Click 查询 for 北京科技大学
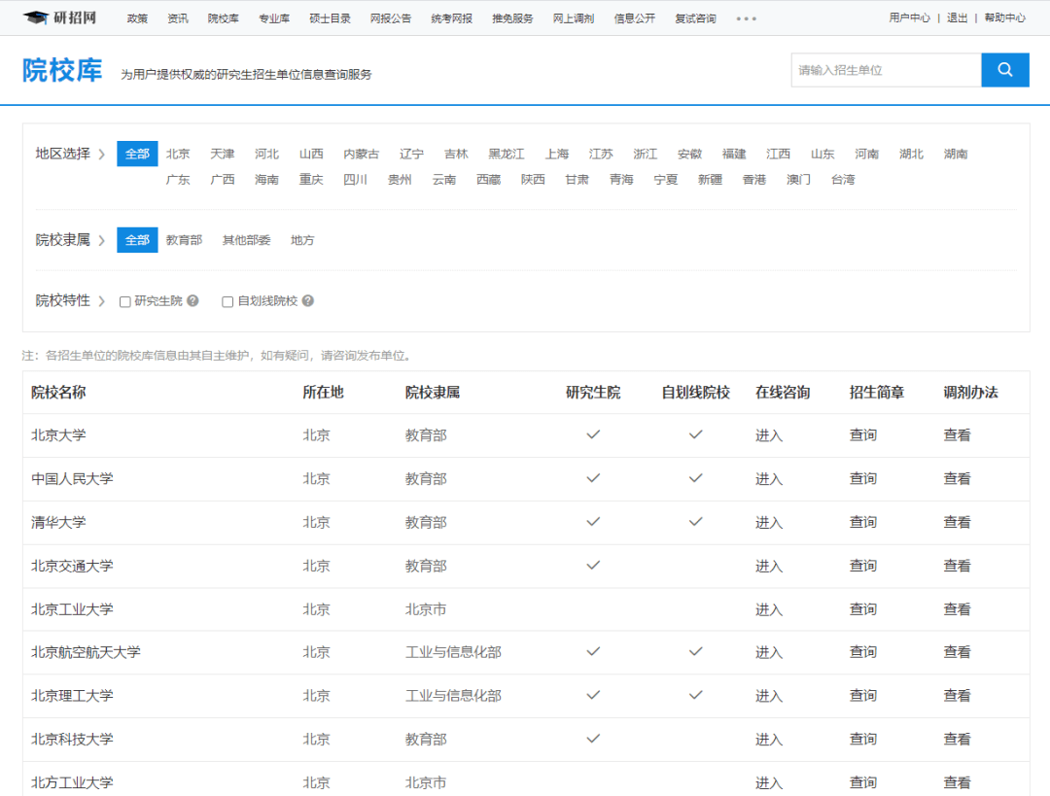The image size is (1050, 796). pyautogui.click(x=863, y=739)
